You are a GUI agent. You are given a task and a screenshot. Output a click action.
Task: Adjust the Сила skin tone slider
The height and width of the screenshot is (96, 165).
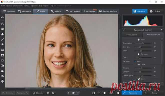pyautogui.click(x=143, y=58)
